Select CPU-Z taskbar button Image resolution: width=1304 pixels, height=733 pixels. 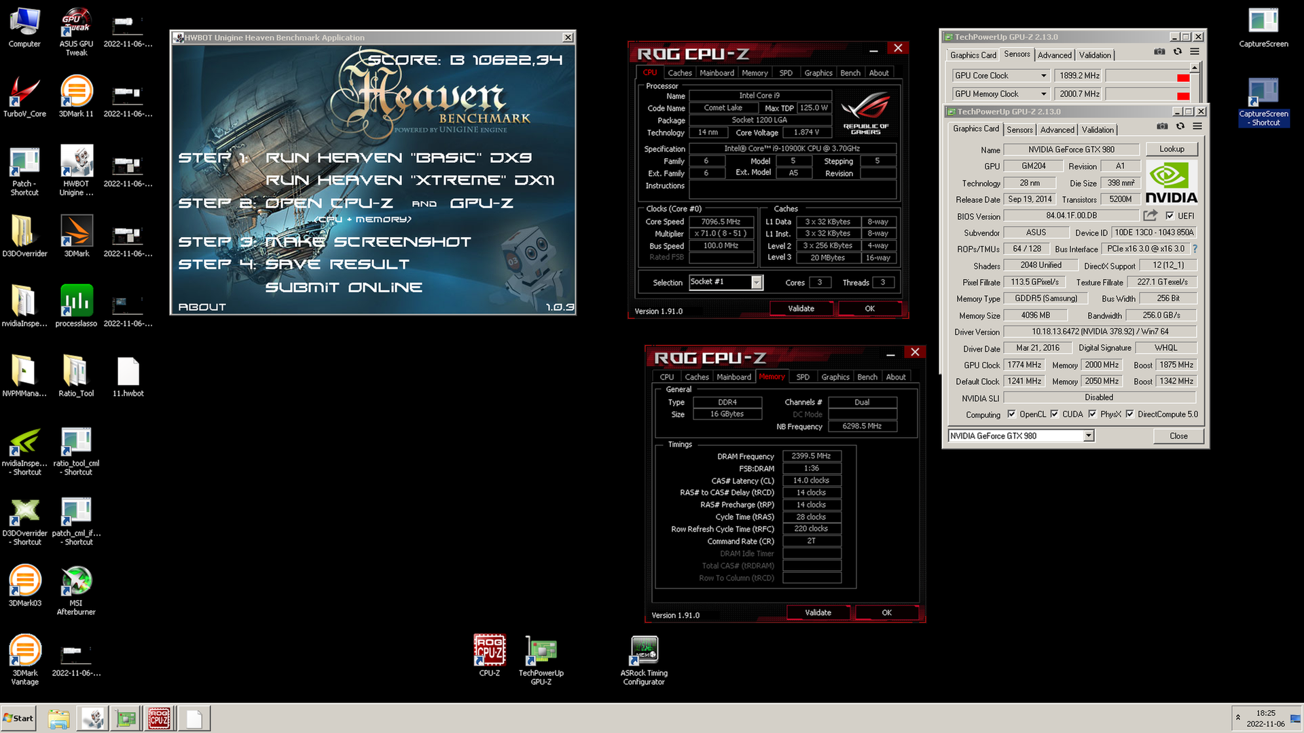point(160,718)
